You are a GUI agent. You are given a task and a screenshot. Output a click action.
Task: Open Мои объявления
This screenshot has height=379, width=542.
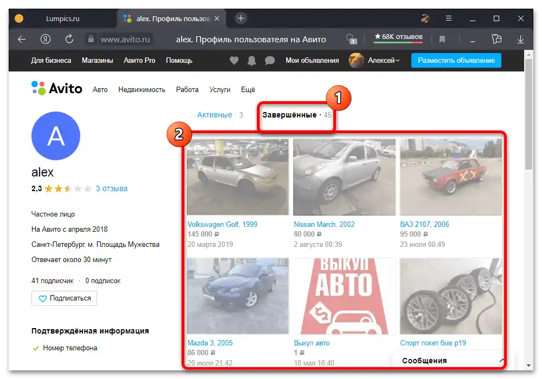pyautogui.click(x=312, y=61)
